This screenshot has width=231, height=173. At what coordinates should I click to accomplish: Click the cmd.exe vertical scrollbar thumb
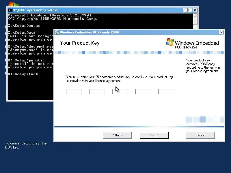[x=195, y=21]
